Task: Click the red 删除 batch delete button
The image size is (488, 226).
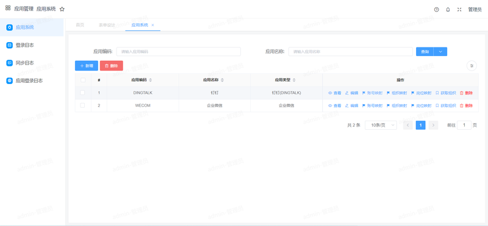Action: (112, 66)
